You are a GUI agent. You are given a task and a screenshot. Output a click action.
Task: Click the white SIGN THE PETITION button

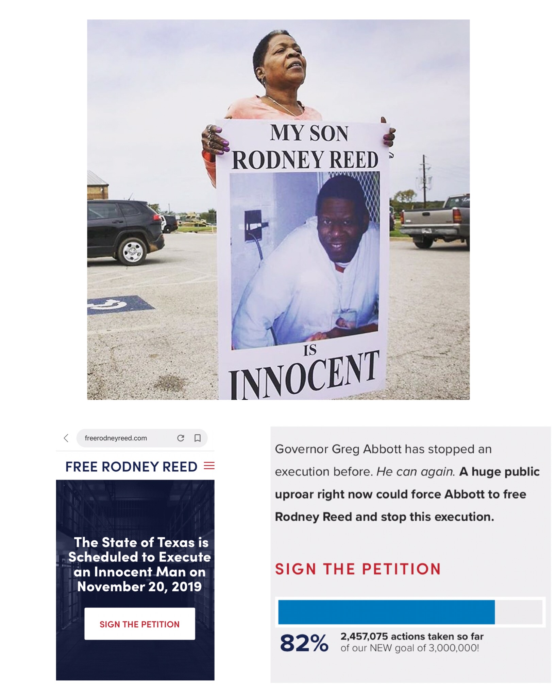click(x=140, y=624)
